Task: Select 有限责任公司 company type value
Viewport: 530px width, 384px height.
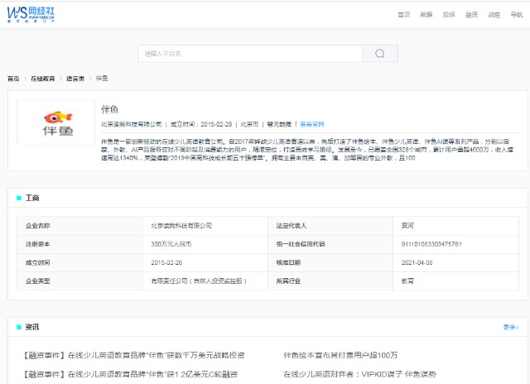Action: [199, 281]
